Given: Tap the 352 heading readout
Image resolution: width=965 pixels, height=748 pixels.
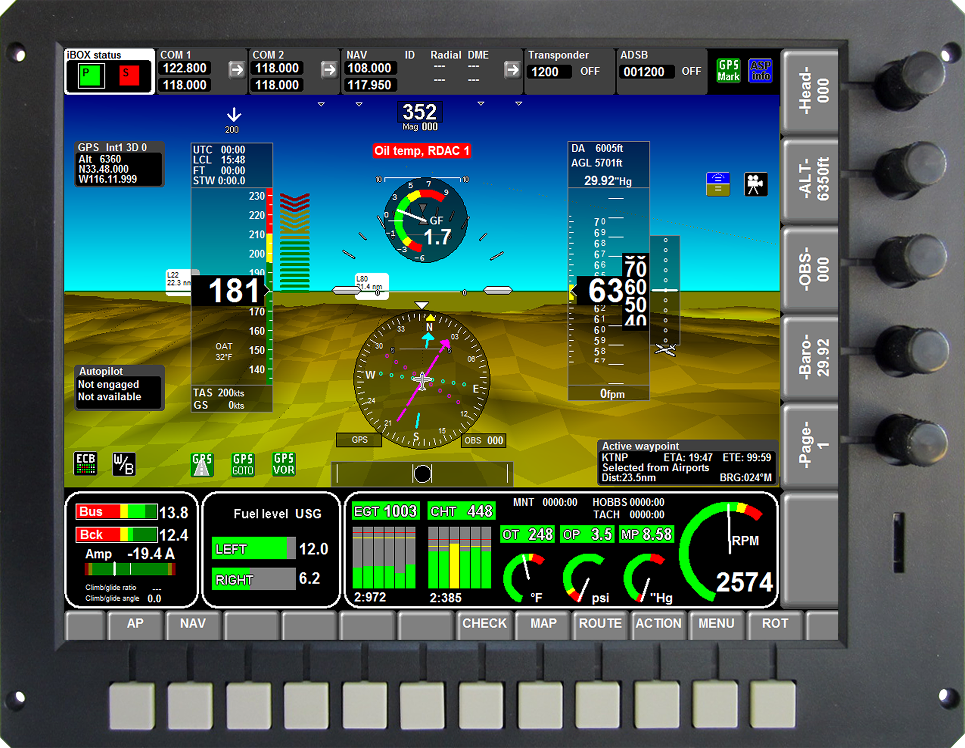Looking at the screenshot, I should pos(419,112).
